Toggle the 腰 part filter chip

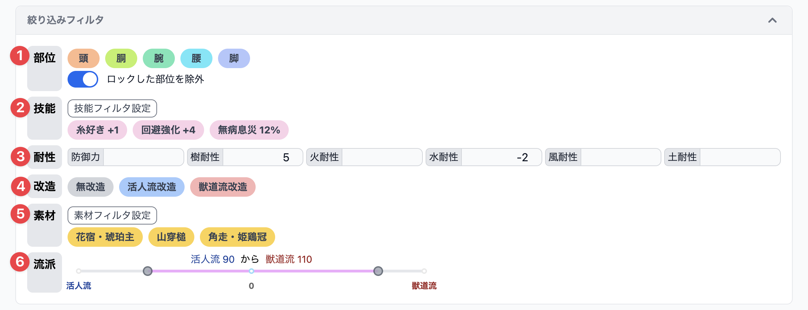pos(196,58)
